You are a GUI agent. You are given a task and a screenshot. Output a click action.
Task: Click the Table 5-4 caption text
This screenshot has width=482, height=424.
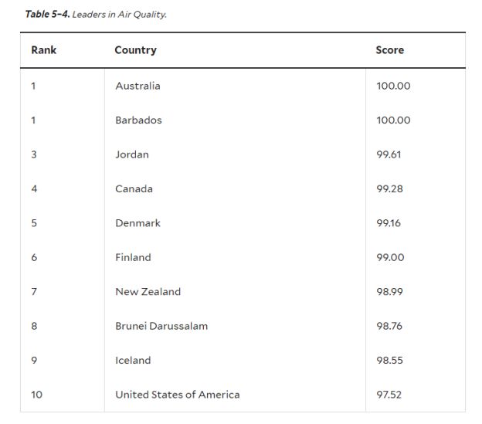click(96, 14)
